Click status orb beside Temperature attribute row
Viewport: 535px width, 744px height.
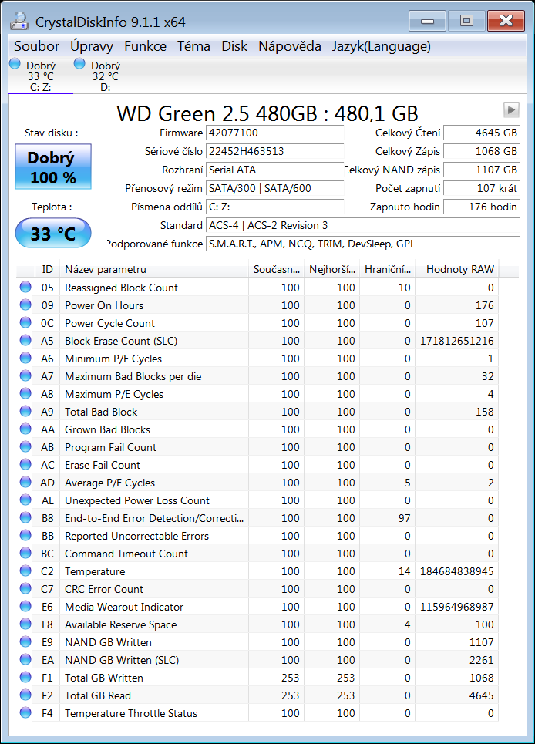(26, 571)
